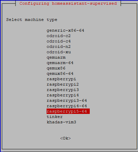Screen dimensions: 138x152
Task: Select the odroid-c4 option
Action: [x=59, y=41]
